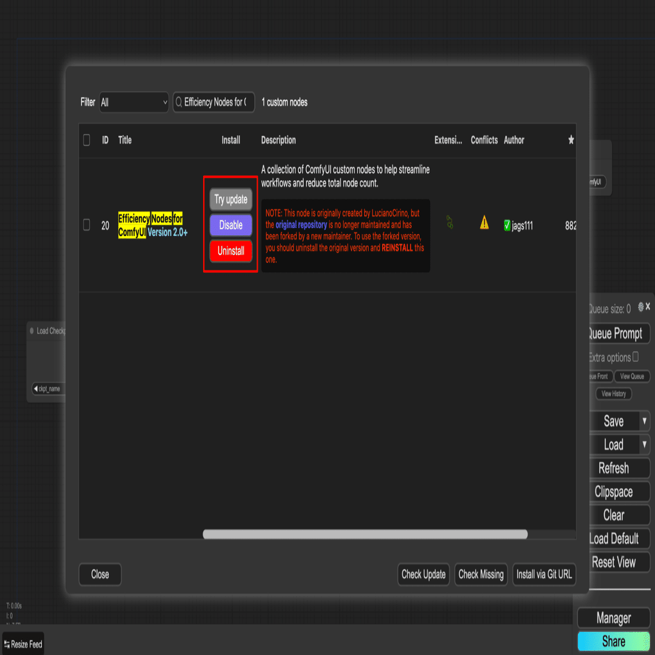655x655 pixels.
Task: Click the Save button
Action: click(614, 421)
